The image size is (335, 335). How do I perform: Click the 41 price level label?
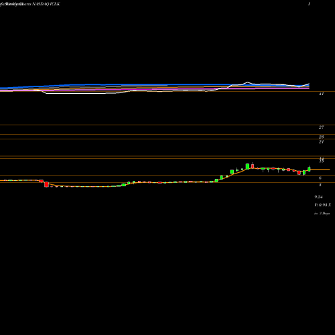(321, 94)
